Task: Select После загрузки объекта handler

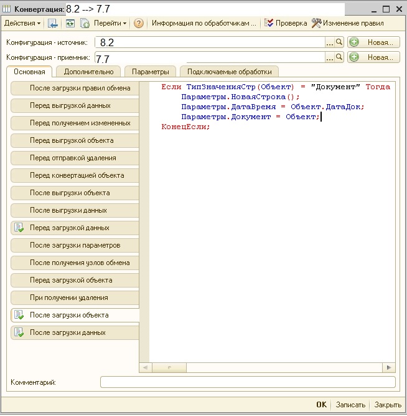Action: (75, 315)
